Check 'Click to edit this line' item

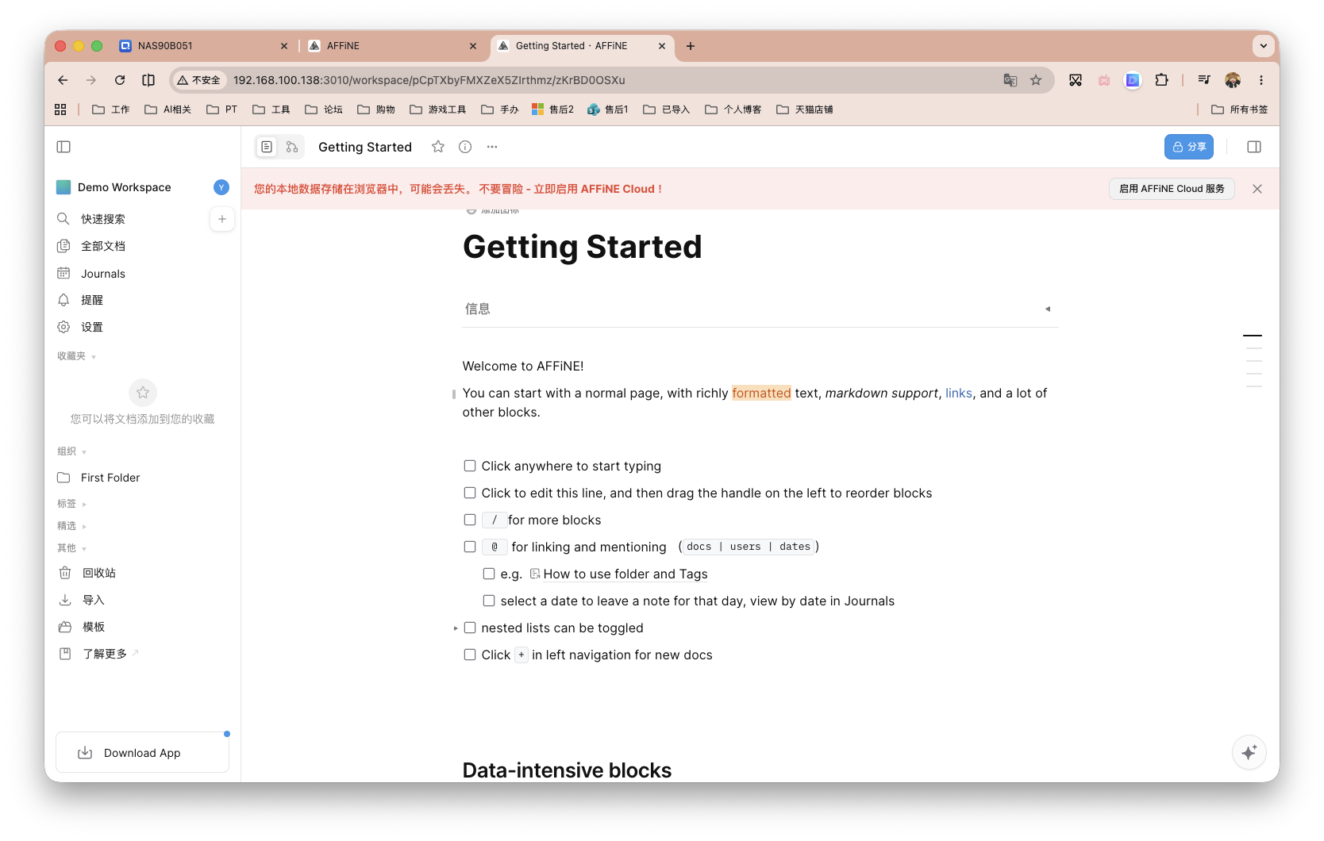470,493
